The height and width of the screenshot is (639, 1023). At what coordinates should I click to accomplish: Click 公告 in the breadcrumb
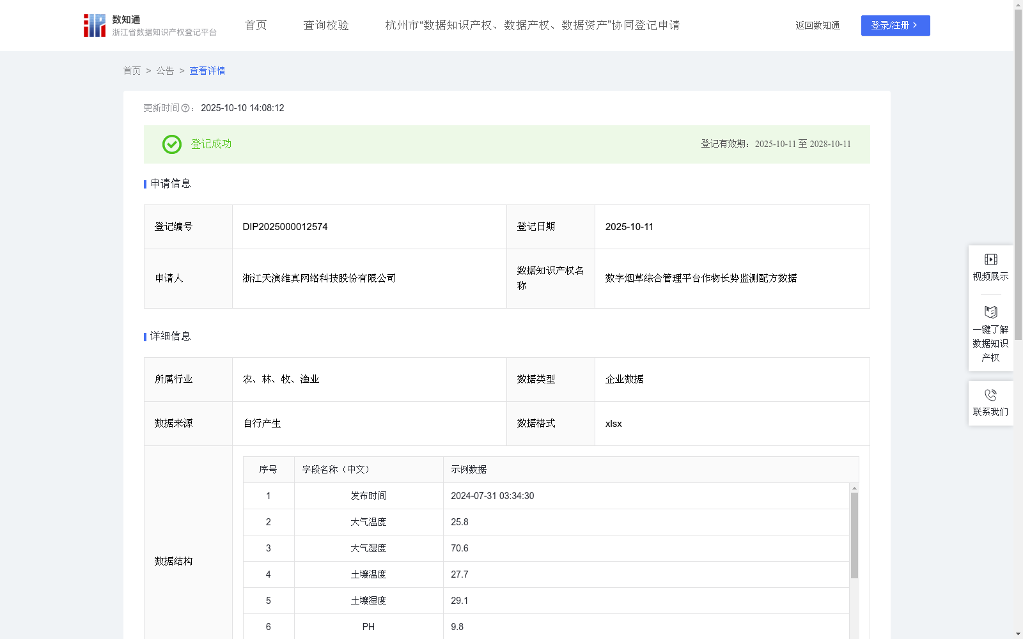(x=165, y=71)
